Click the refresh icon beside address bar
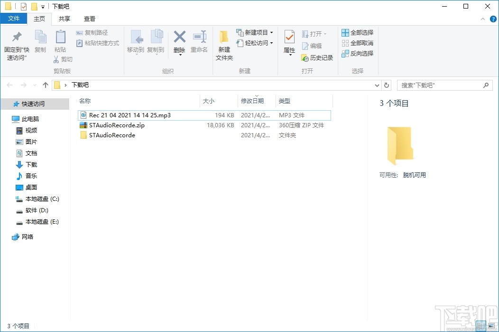 [387, 85]
